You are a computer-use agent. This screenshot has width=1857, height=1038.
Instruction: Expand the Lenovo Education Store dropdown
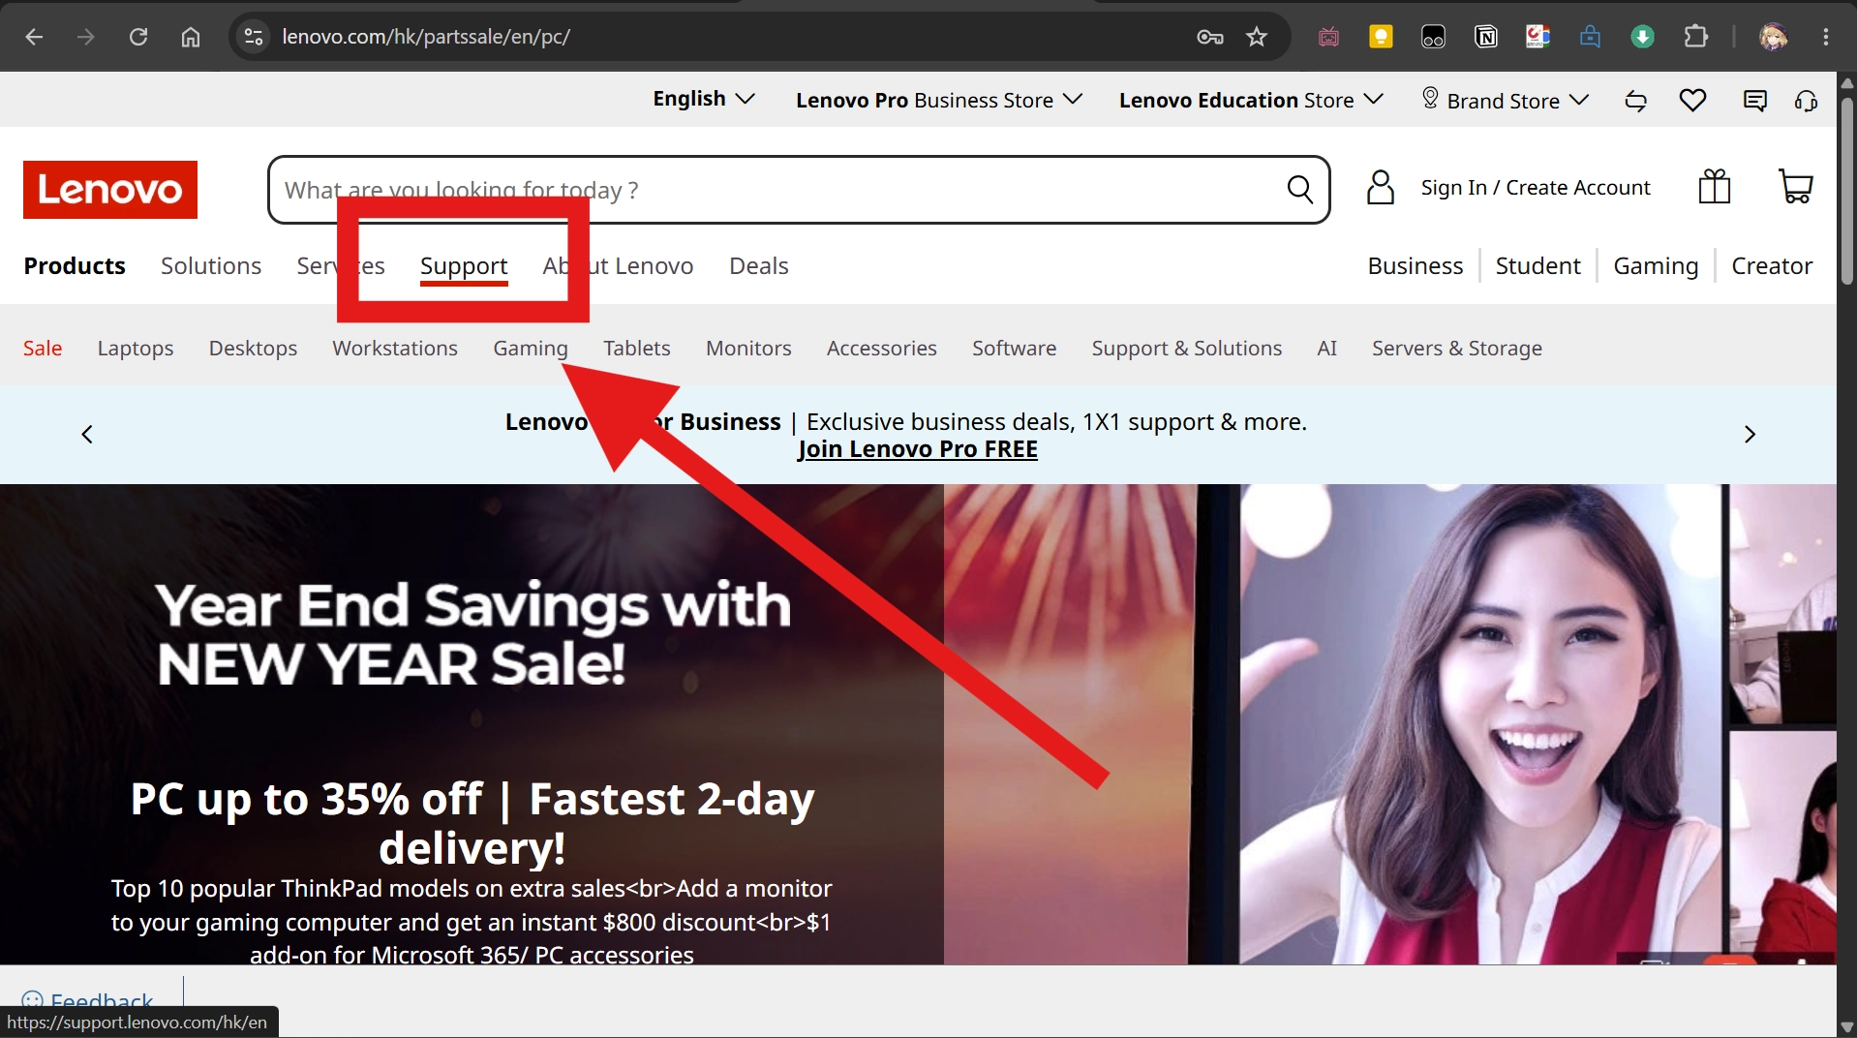point(1251,101)
